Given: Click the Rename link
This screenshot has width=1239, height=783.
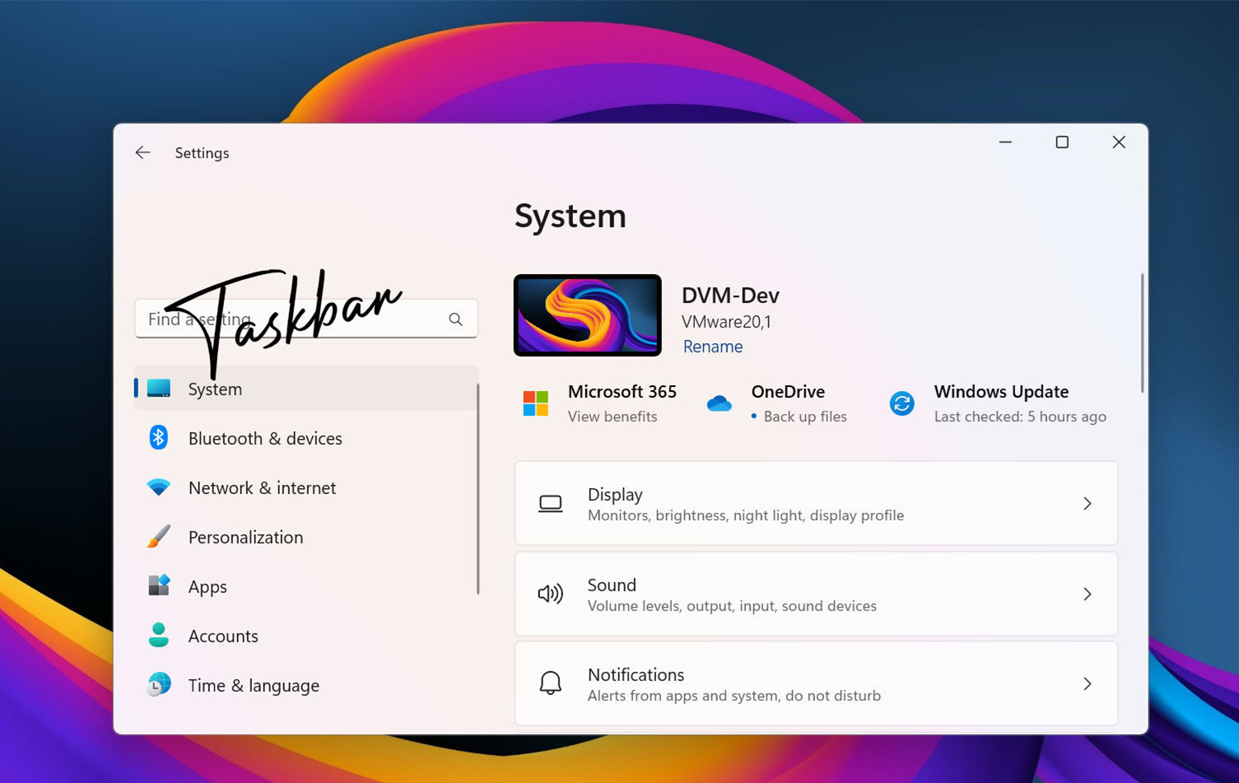Looking at the screenshot, I should [x=713, y=347].
